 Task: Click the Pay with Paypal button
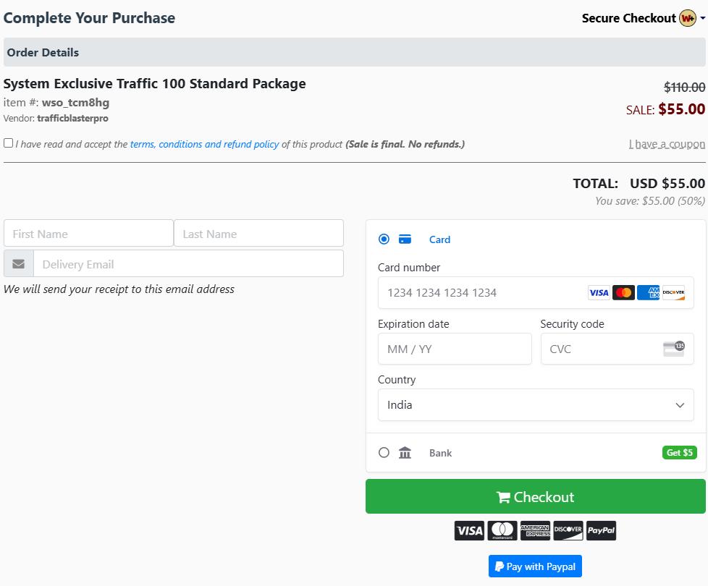[x=535, y=566]
